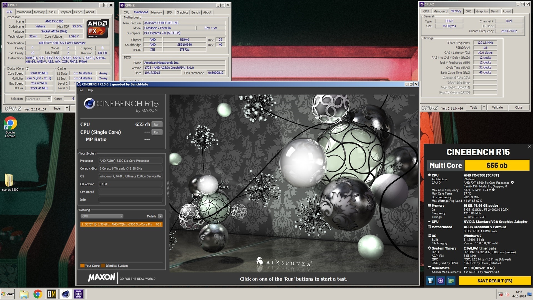
Task: Open the Cinebench Help menu
Action: pyautogui.click(x=90, y=90)
